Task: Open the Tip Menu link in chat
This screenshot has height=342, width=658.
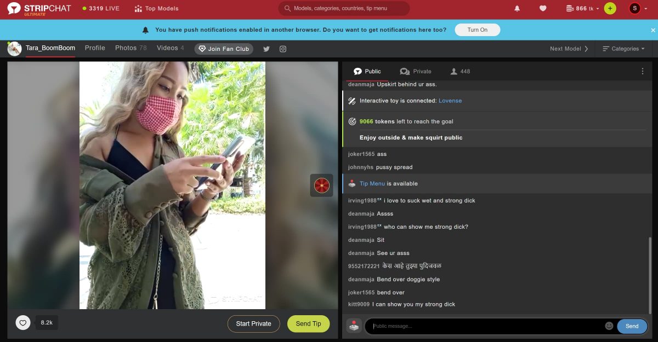Action: [x=372, y=183]
